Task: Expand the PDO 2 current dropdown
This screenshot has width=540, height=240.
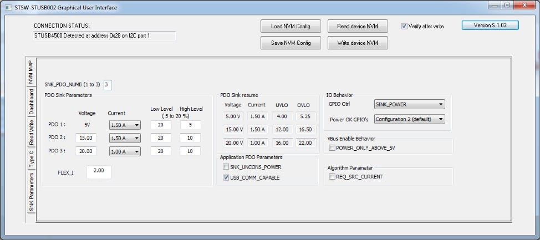Action: click(125, 138)
